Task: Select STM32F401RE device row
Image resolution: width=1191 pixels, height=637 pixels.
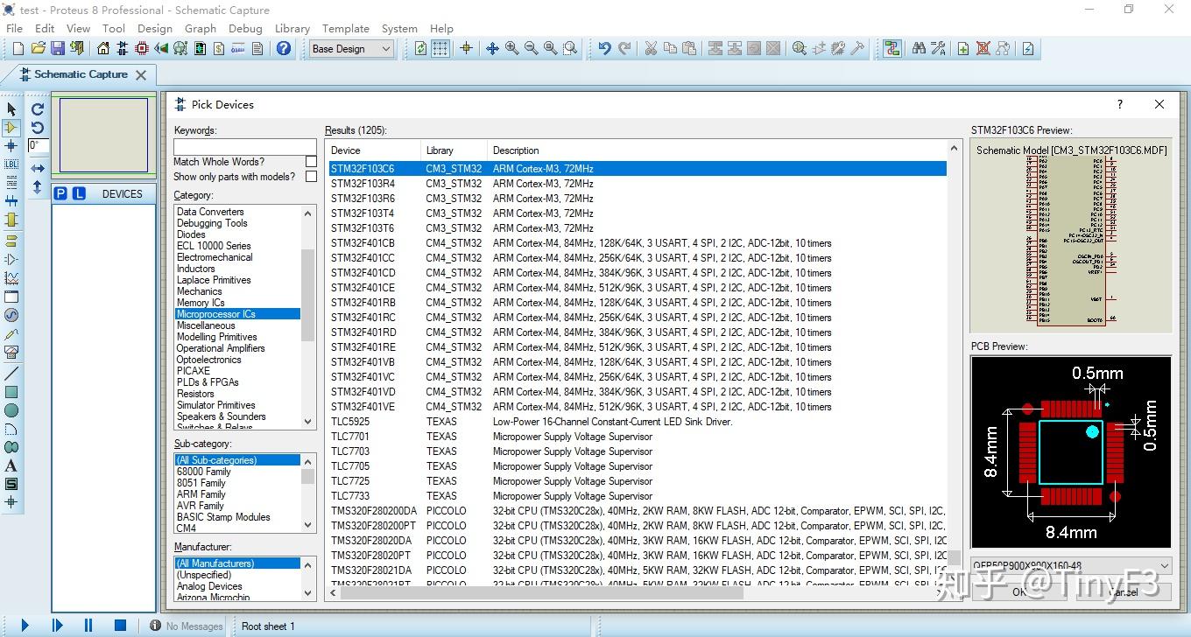Action: pos(638,347)
